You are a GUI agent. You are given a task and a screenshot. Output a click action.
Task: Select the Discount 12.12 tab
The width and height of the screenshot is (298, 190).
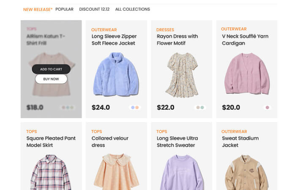[94, 9]
